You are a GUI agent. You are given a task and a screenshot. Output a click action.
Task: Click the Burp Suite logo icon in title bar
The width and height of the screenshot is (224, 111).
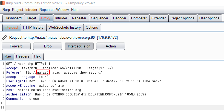pos(2,3)
